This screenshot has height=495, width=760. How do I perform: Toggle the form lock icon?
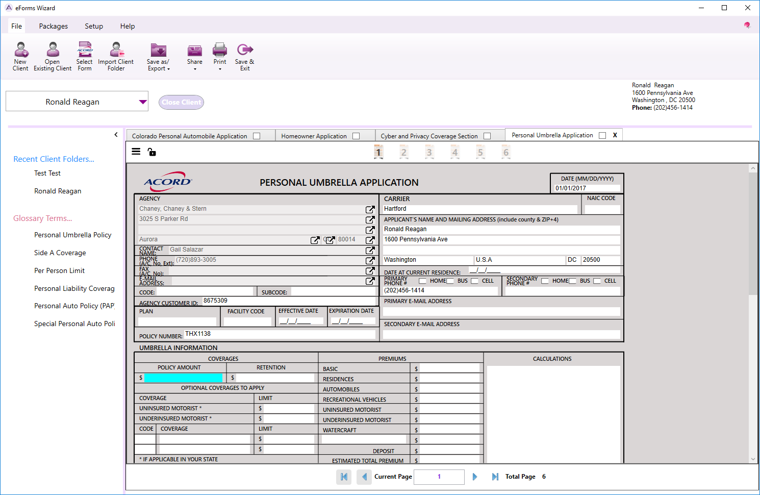(x=151, y=152)
